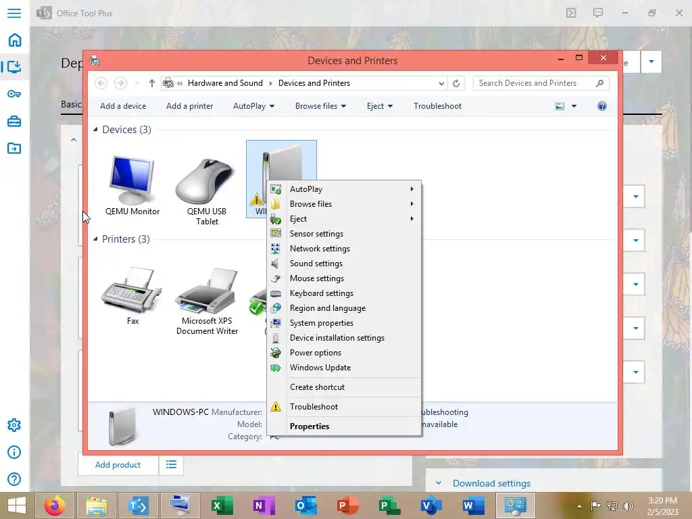Viewport: 692px width, 519px height.
Task: Click the Back navigation arrow
Action: [101, 83]
